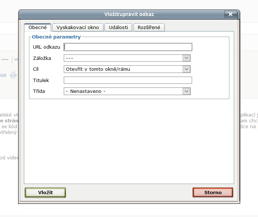Open the Vyskakovací okno tab
Image resolution: width=258 pixels, height=217 pixels.
pos(78,28)
